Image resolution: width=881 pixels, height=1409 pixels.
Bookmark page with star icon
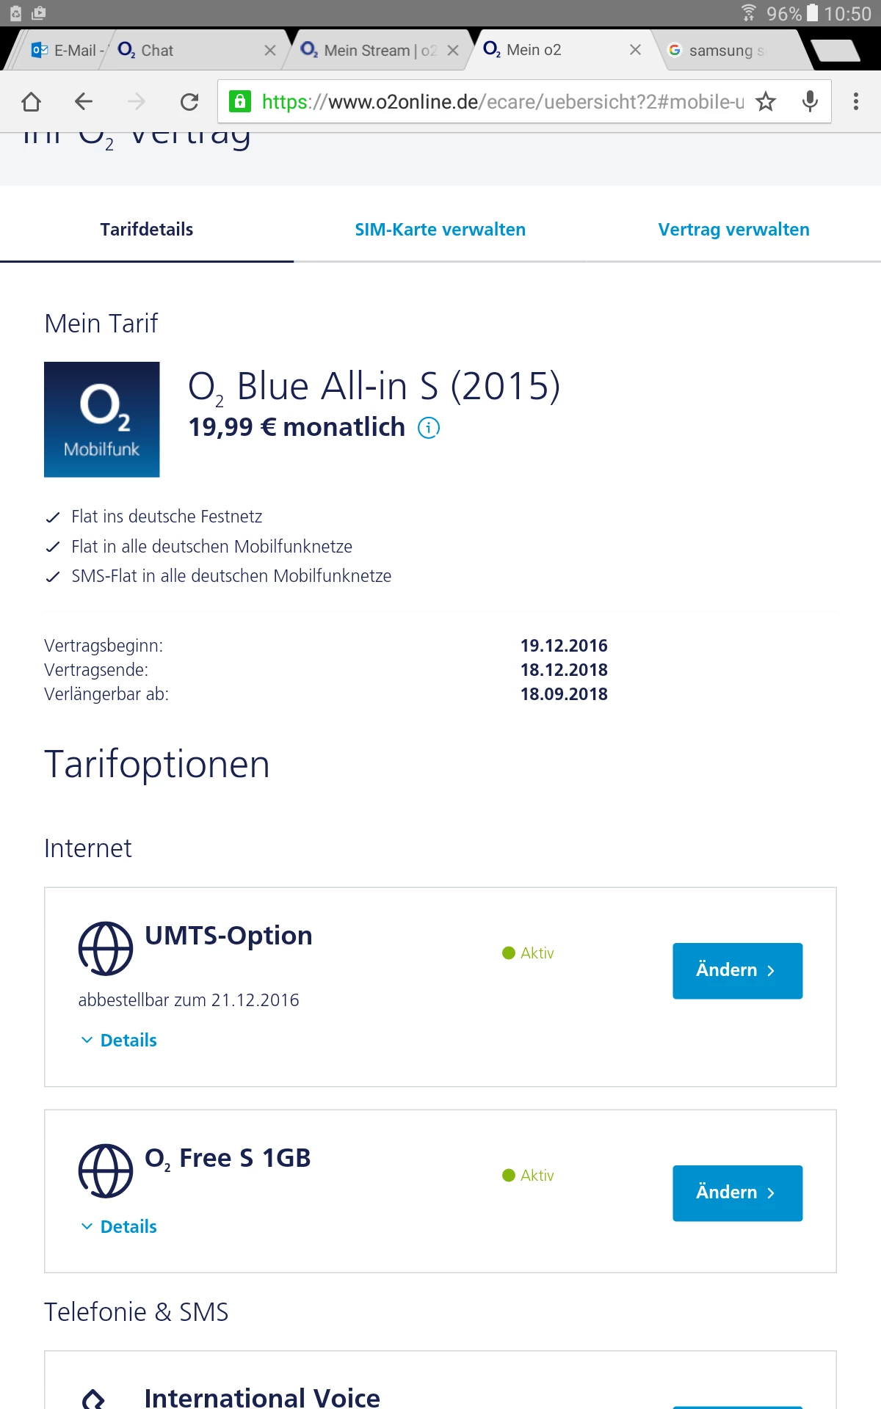(766, 101)
